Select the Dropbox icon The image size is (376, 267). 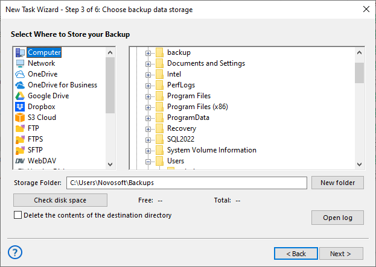pyautogui.click(x=20, y=107)
